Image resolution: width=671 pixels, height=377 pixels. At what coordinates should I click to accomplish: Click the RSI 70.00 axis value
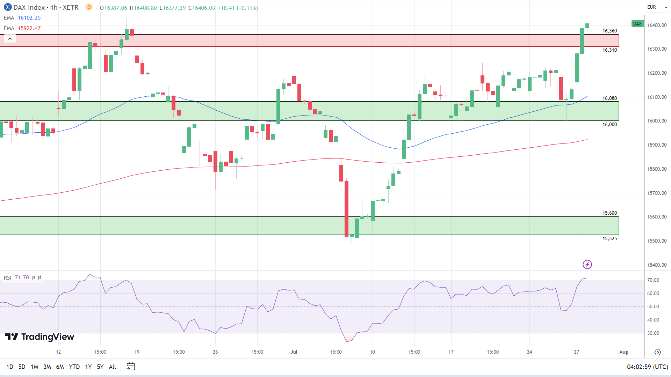coord(653,280)
